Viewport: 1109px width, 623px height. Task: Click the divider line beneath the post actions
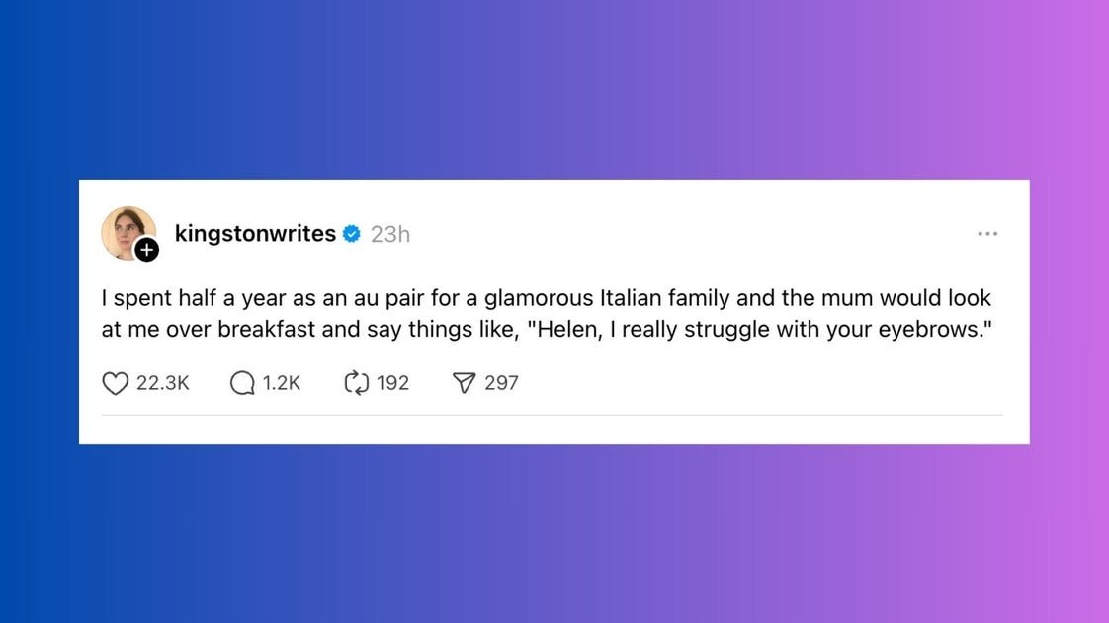click(x=552, y=415)
